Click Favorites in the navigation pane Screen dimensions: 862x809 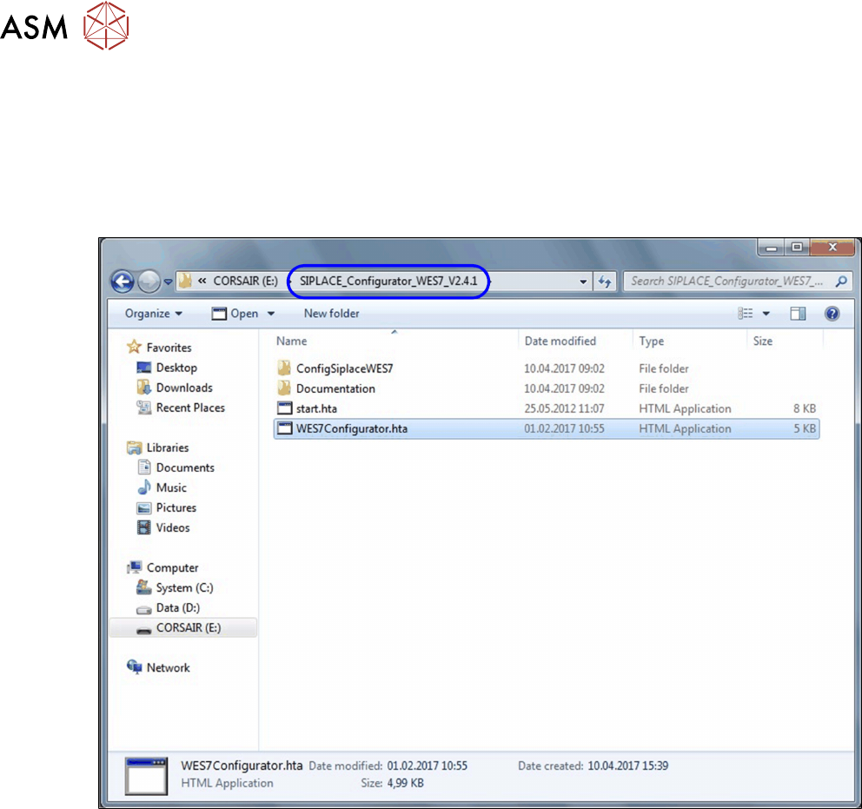click(169, 348)
